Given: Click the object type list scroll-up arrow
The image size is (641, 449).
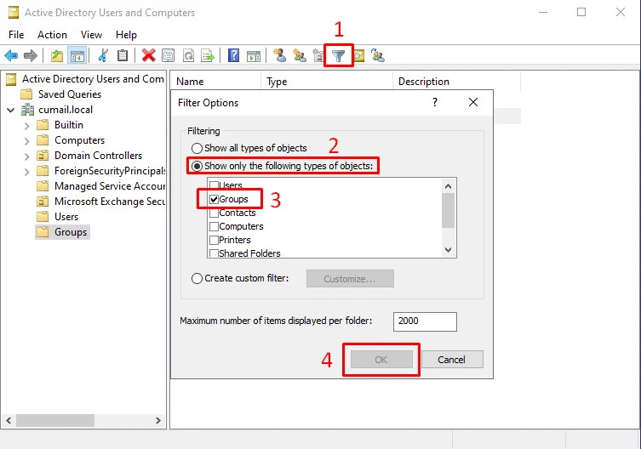Looking at the screenshot, I should [448, 186].
